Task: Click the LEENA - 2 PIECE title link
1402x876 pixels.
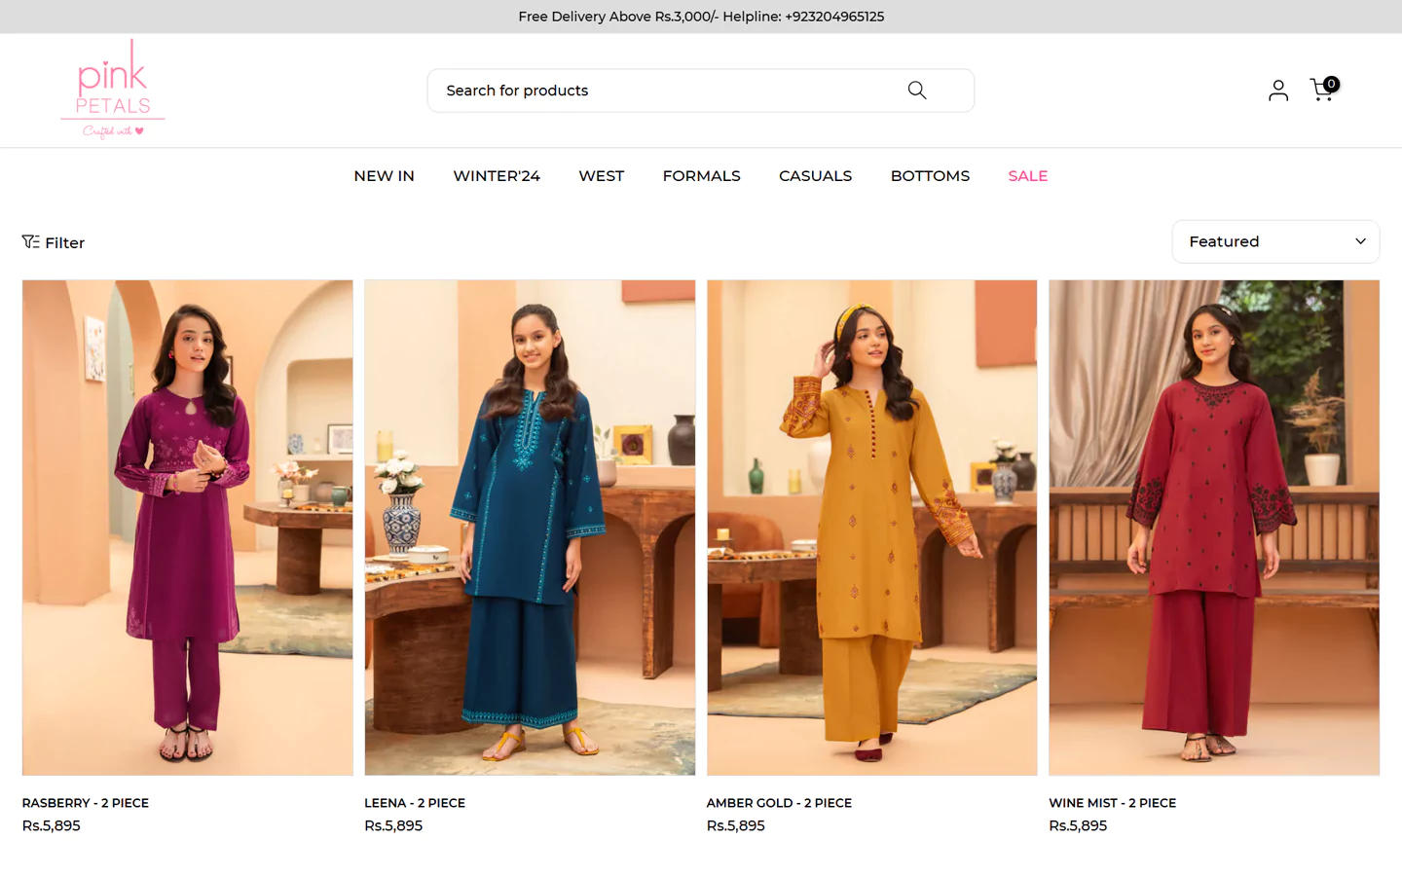Action: click(x=415, y=803)
